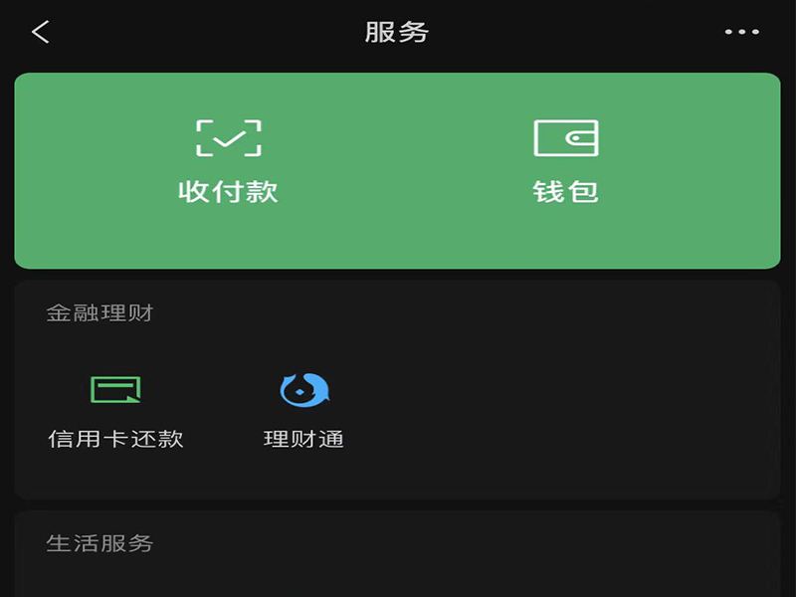Image resolution: width=796 pixels, height=597 pixels.
Task: Tap the 收付款 scan-frame icon
Action: pyautogui.click(x=229, y=138)
